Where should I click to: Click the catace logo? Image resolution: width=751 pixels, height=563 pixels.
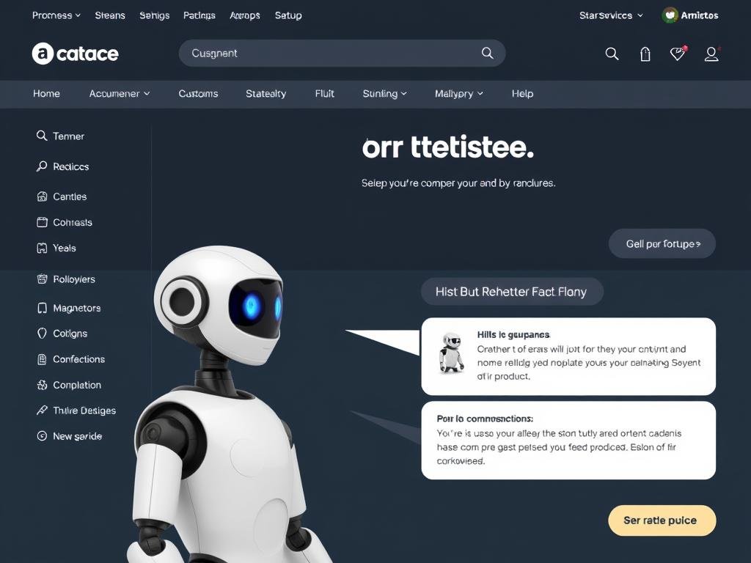point(76,54)
